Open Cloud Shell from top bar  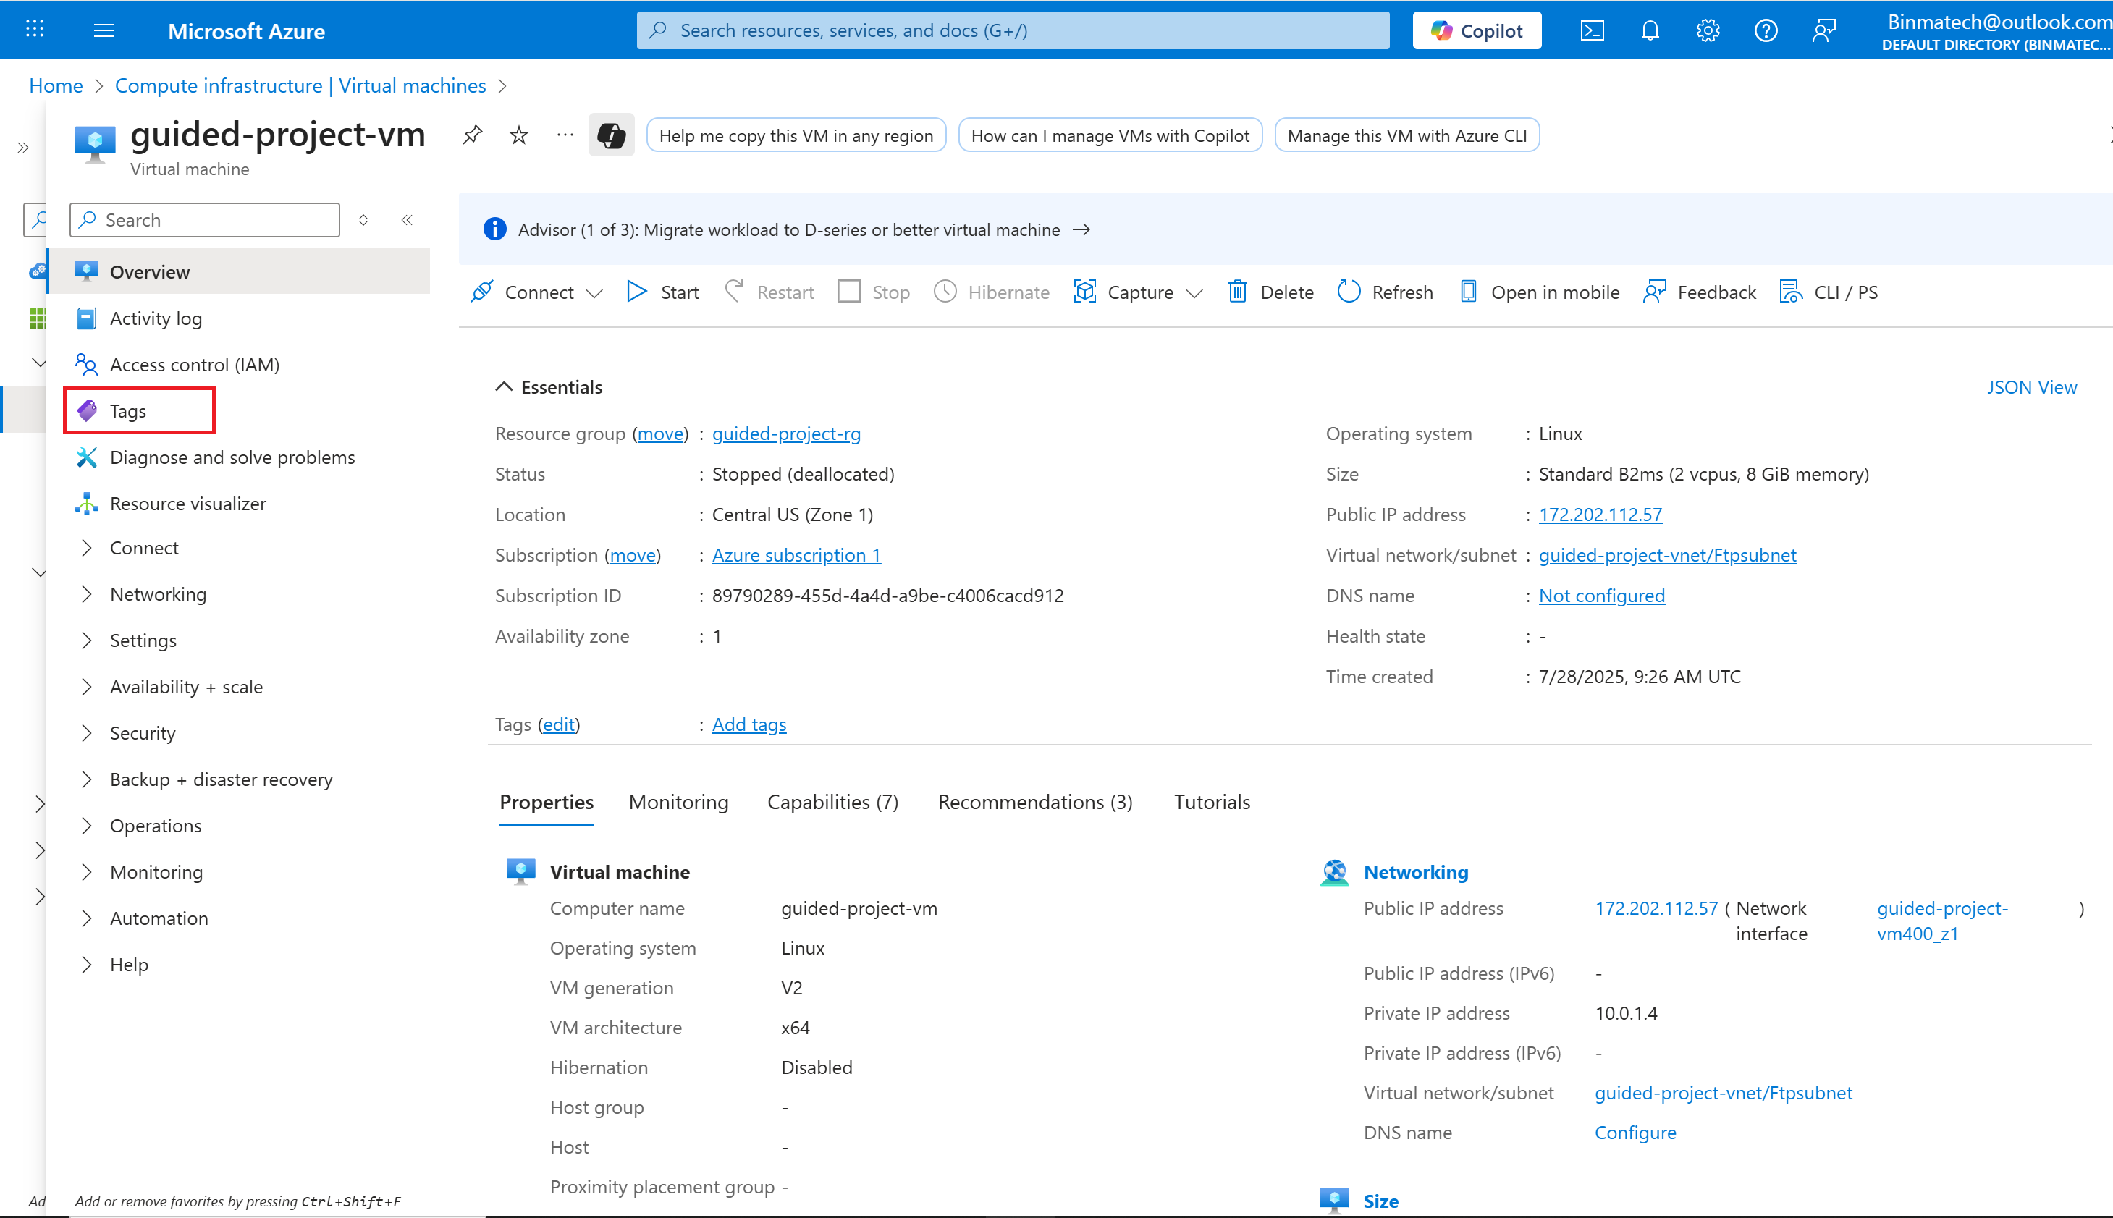1592,31
